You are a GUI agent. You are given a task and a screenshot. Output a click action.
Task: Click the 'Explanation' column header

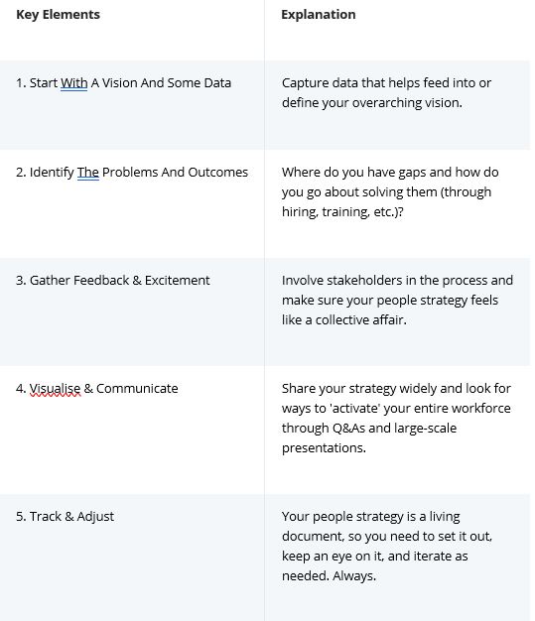point(319,15)
